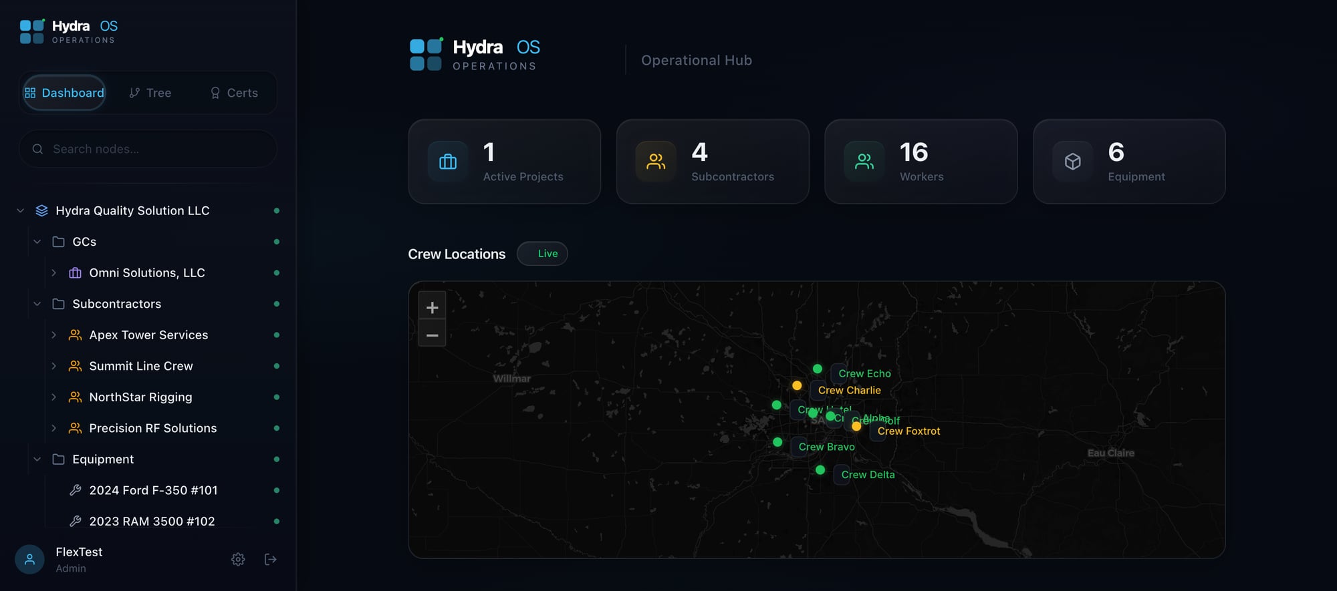
Task: Click the RAM 3500 #102 wrench icon
Action: [x=75, y=522]
